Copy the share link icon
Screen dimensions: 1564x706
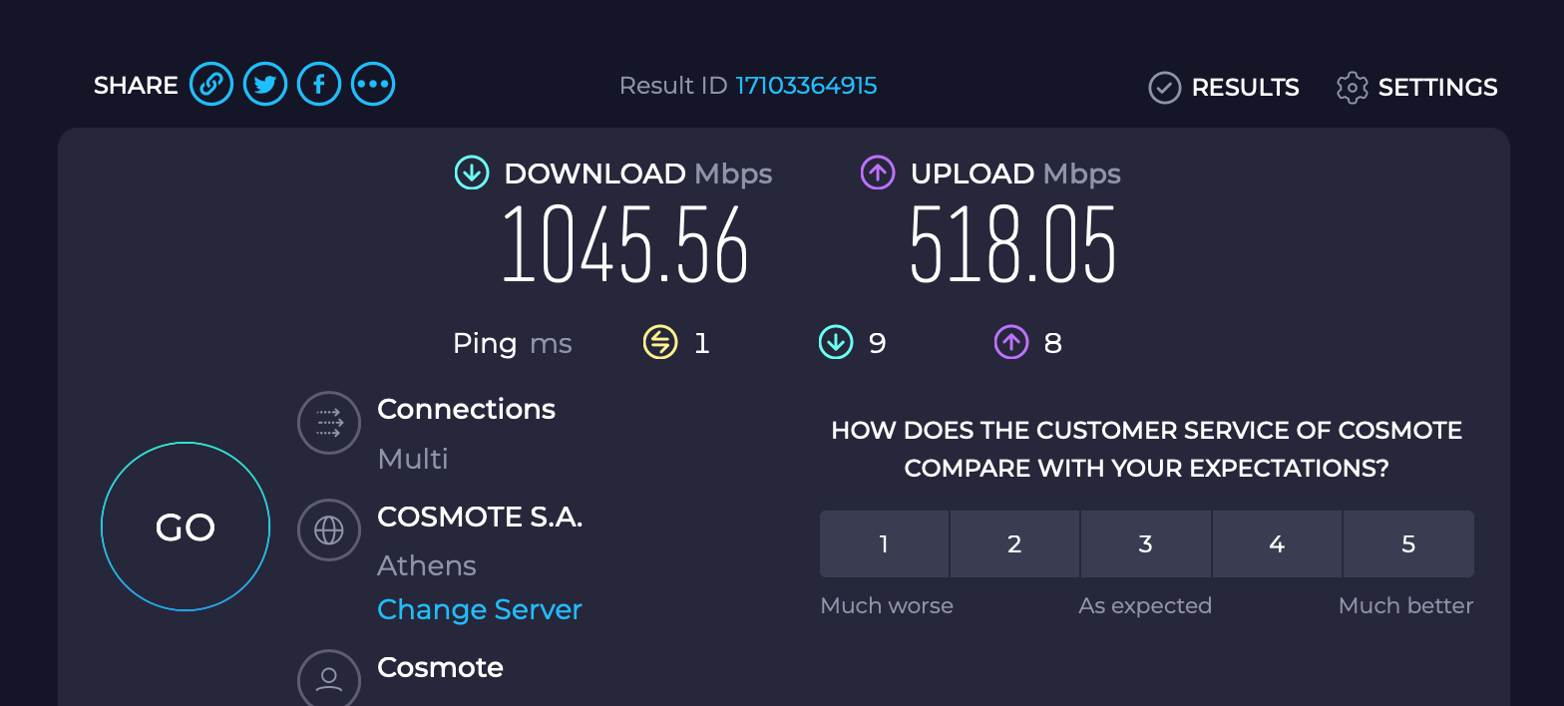211,85
